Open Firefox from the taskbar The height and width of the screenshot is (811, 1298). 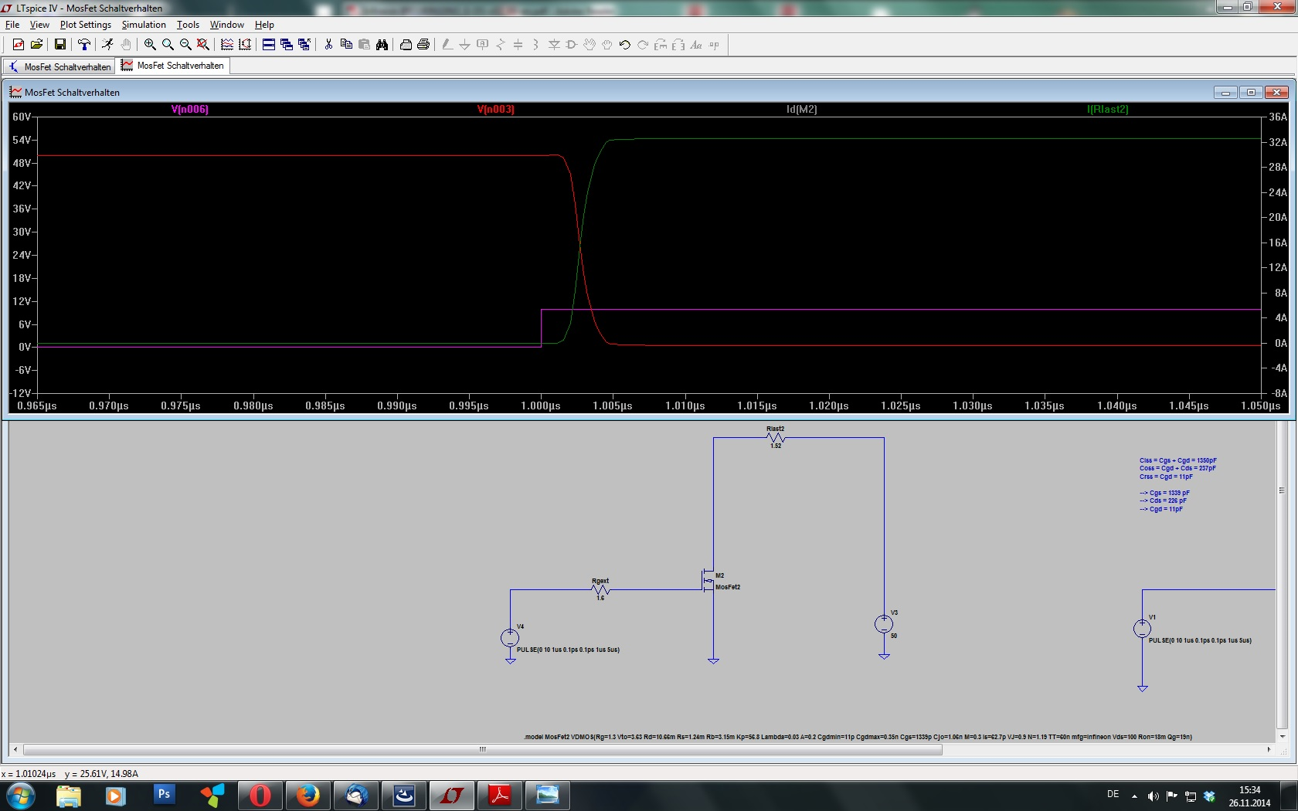(308, 795)
